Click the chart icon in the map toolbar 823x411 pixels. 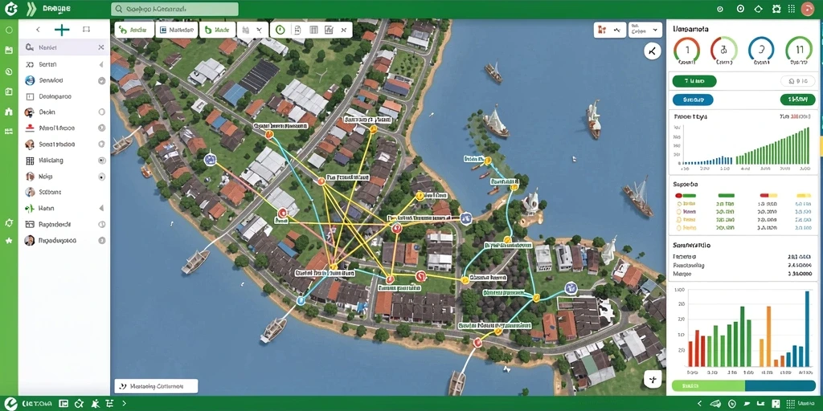click(x=329, y=30)
